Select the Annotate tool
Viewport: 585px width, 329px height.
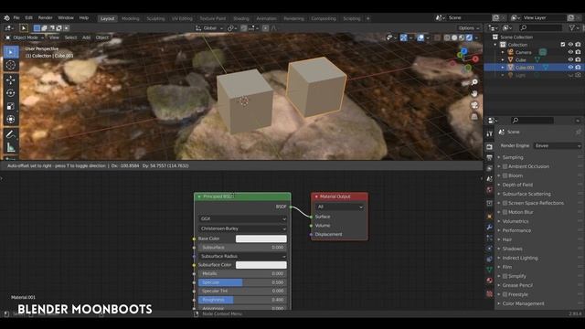11,134
